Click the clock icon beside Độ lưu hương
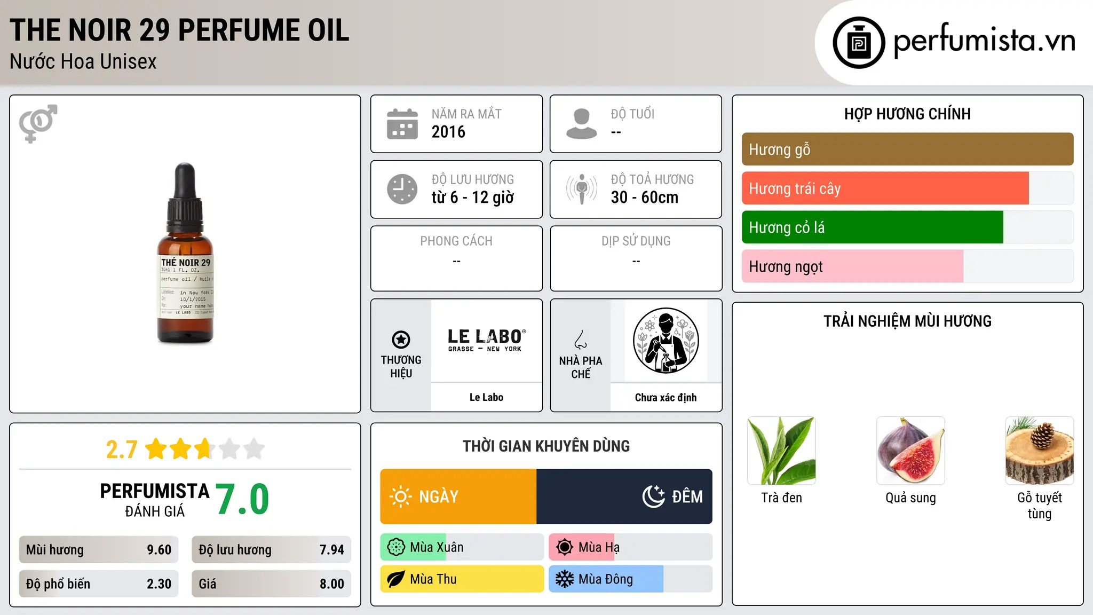The height and width of the screenshot is (615, 1093). (x=402, y=189)
